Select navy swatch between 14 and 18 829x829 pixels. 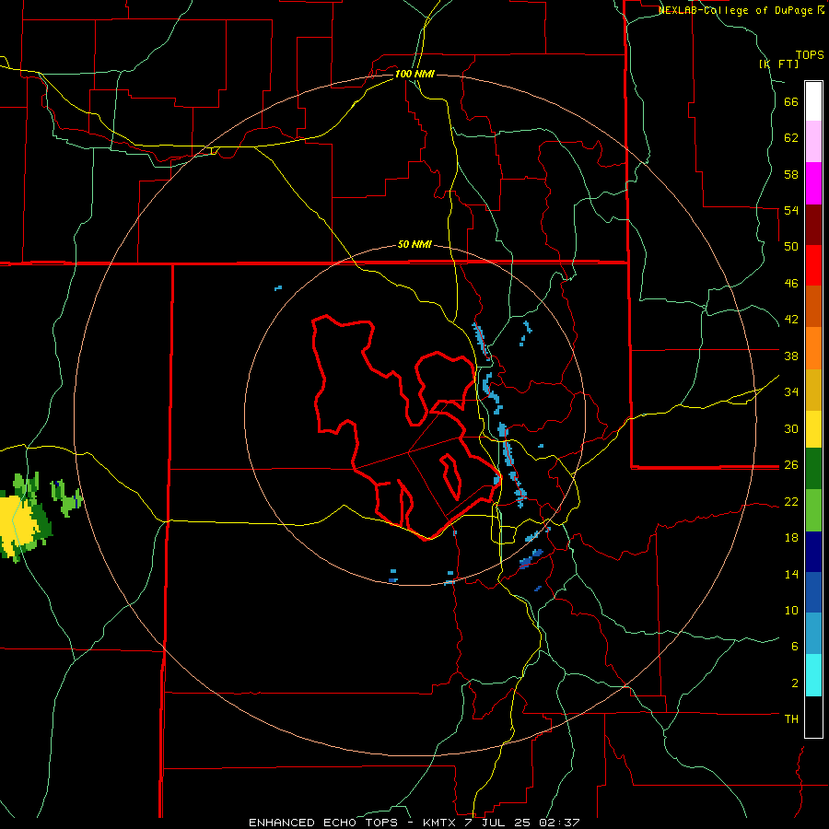(x=813, y=552)
